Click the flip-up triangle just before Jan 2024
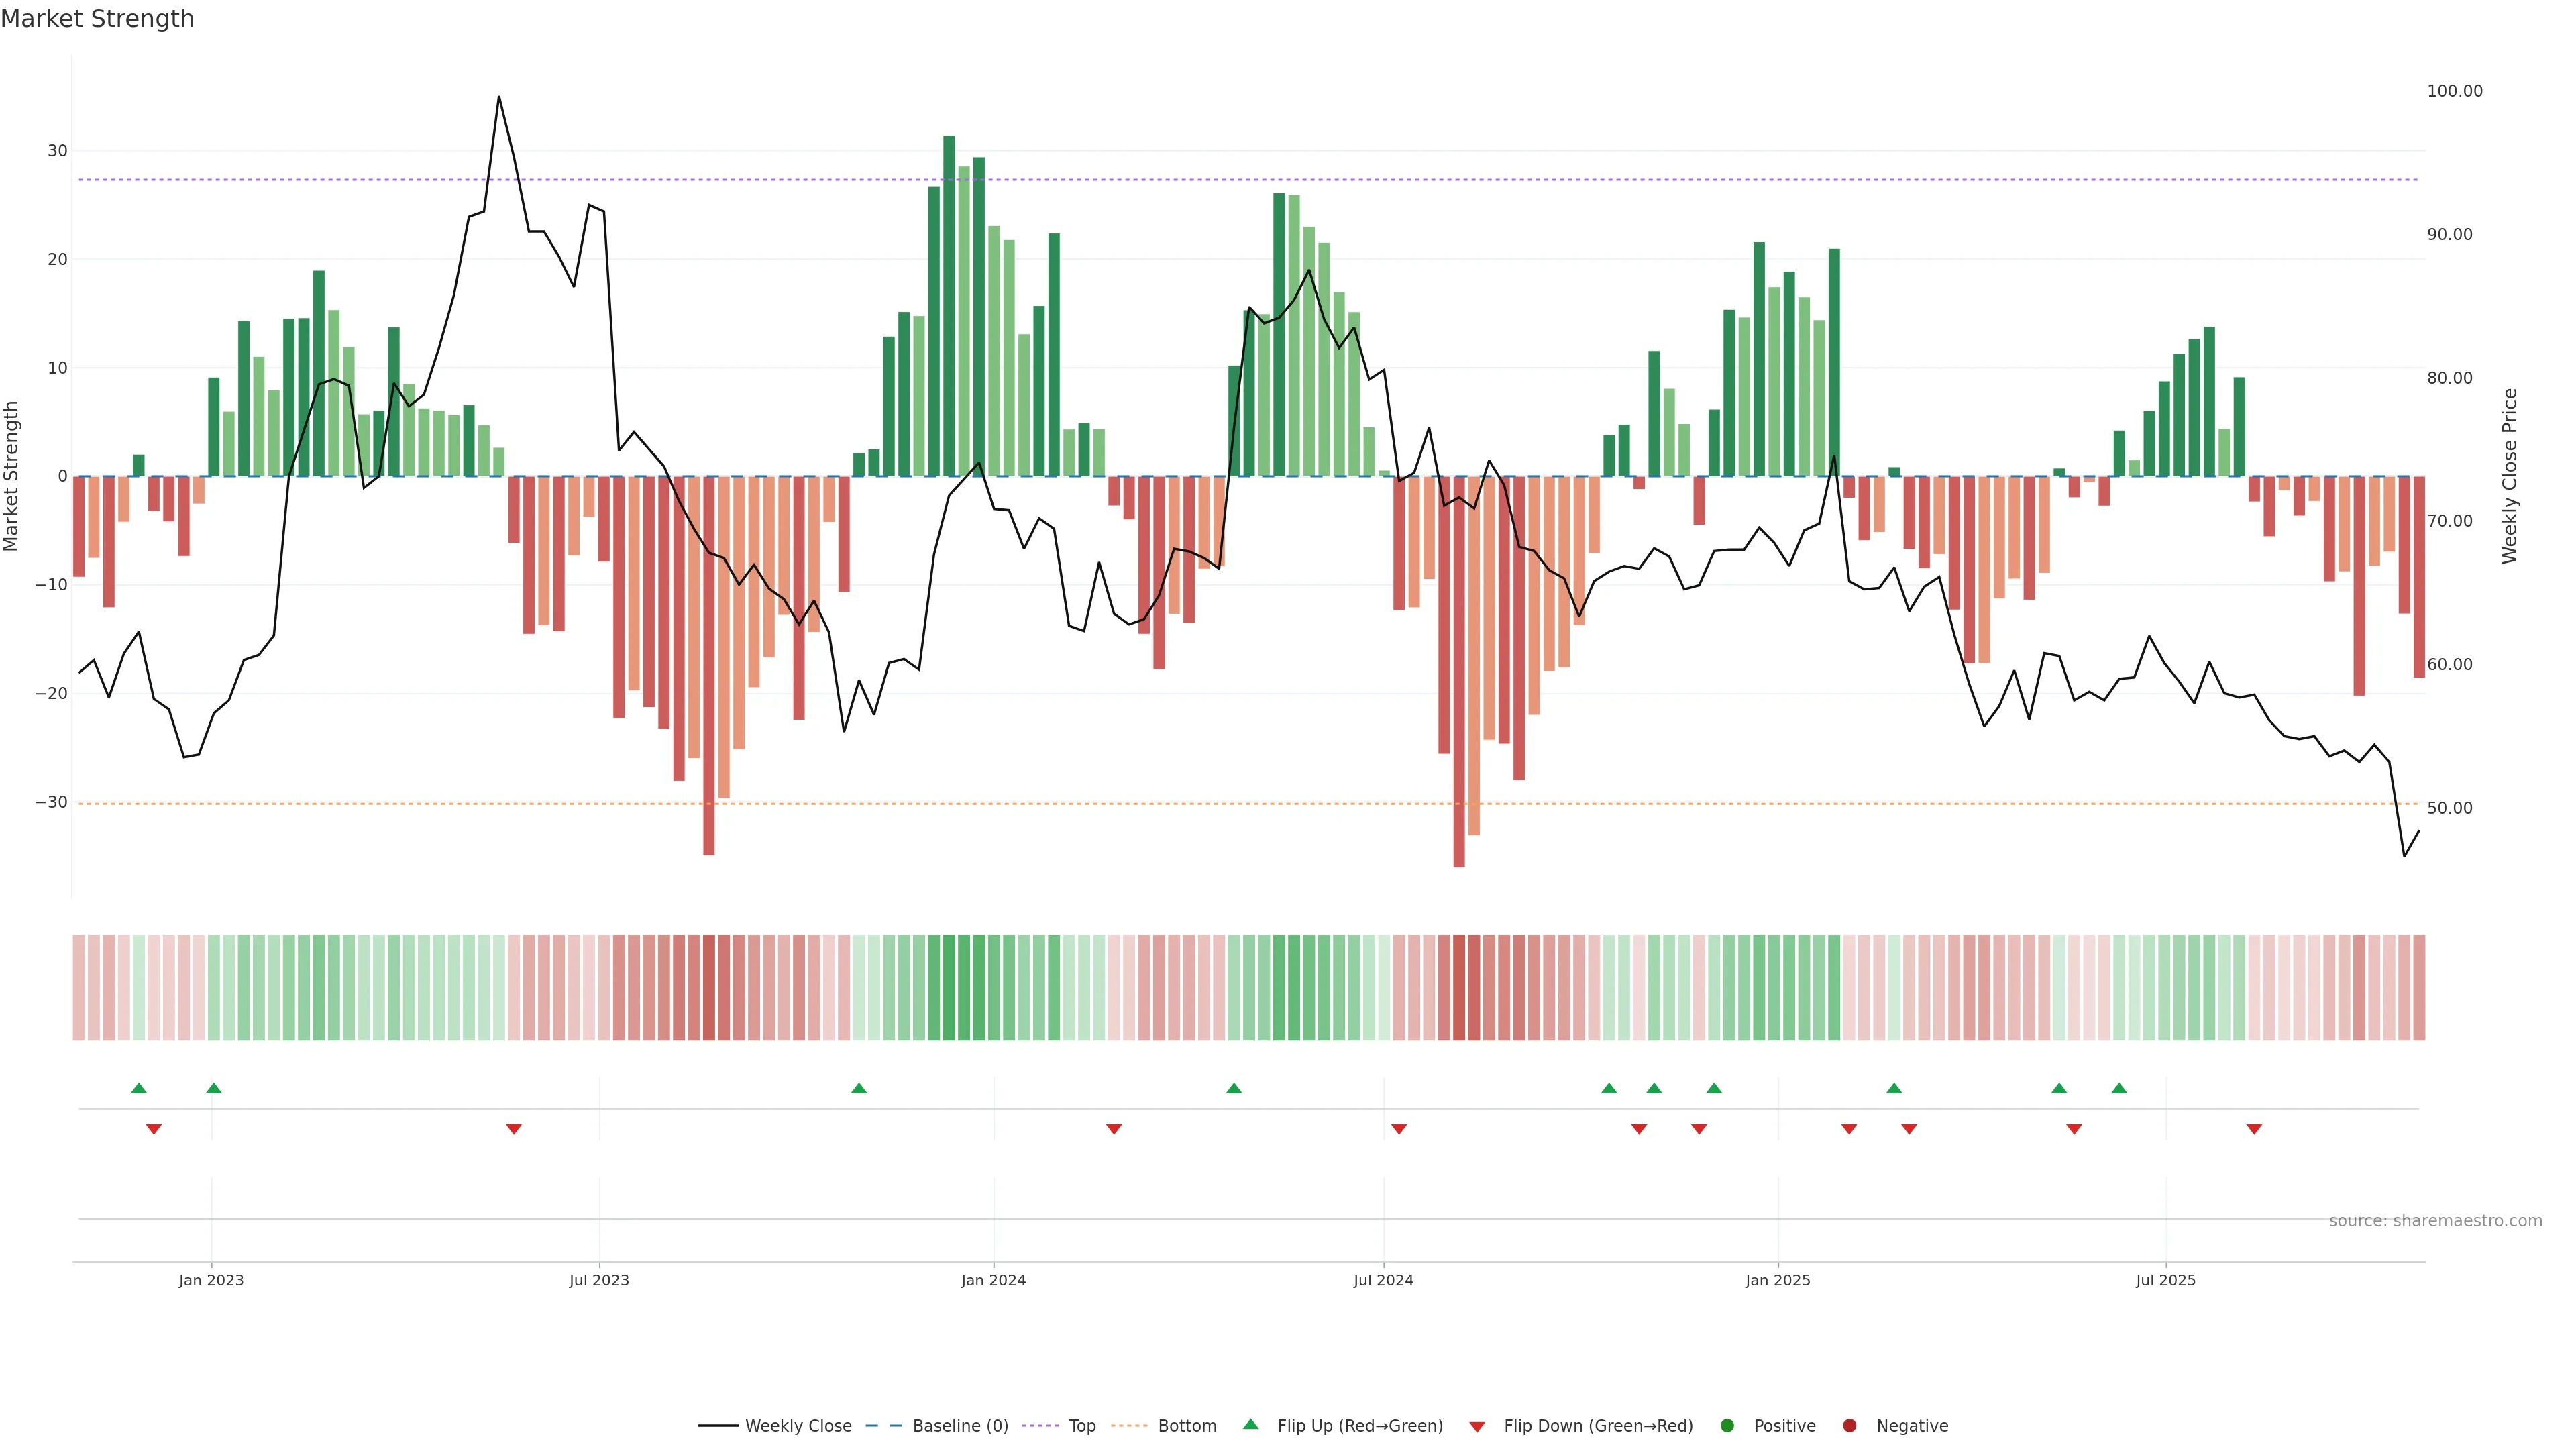This screenshot has height=1449, width=2576. 859,1088
